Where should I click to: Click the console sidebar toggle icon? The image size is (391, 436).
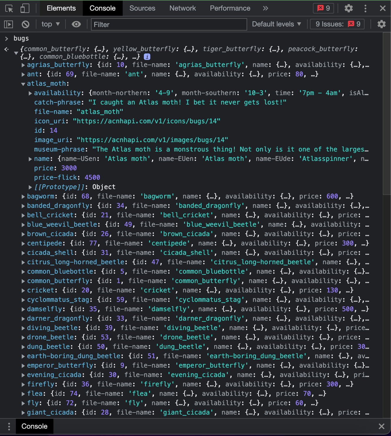tap(8, 24)
